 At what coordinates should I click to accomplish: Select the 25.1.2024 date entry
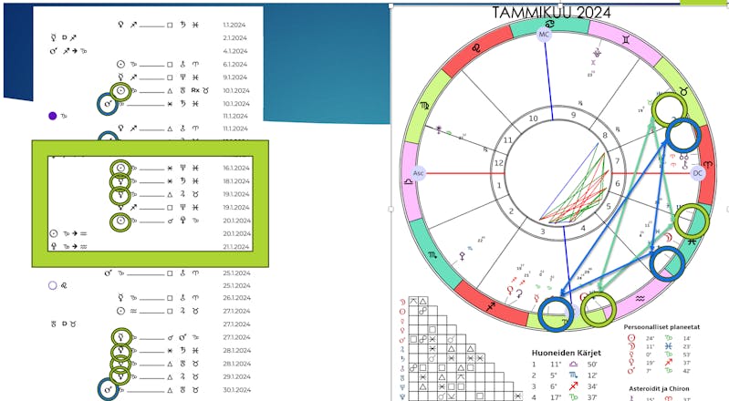pyautogui.click(x=234, y=272)
